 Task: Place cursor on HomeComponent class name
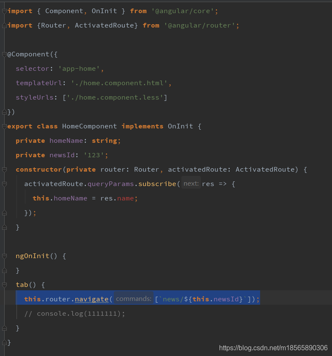pos(90,126)
